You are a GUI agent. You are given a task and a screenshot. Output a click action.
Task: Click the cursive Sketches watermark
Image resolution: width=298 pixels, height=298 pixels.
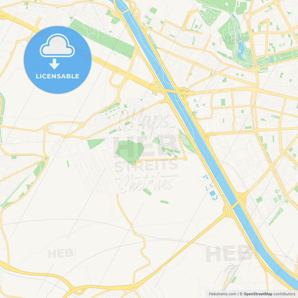click(x=146, y=183)
